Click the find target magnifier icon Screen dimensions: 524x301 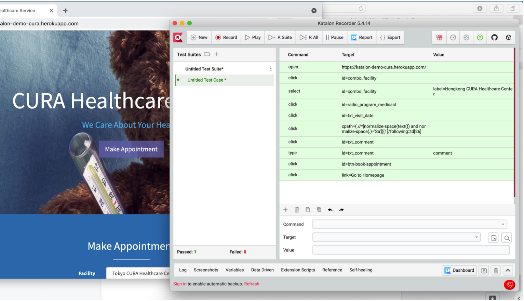507,238
